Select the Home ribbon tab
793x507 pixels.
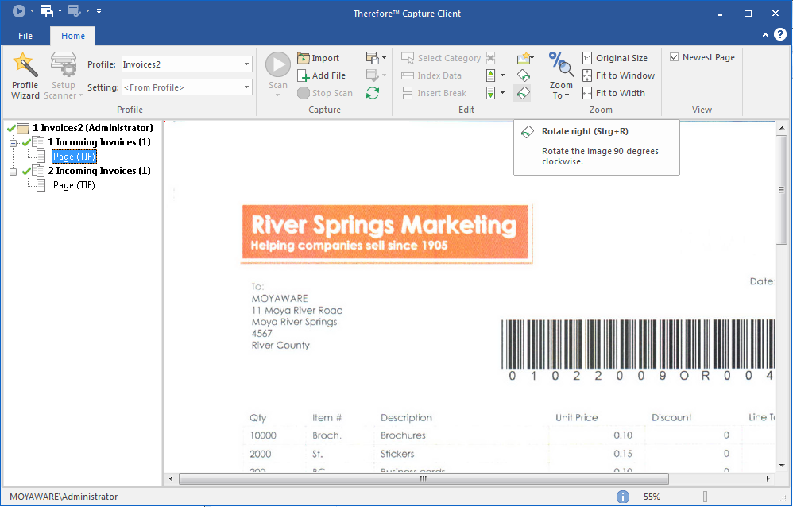coord(73,36)
